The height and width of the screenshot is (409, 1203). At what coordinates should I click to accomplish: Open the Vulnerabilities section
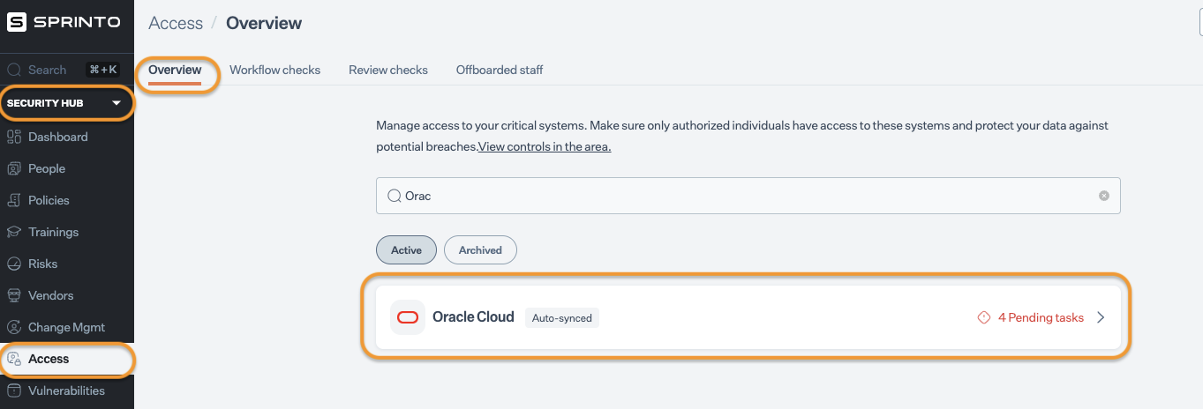coord(67,390)
